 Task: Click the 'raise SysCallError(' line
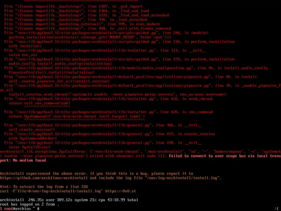(30, 147)
